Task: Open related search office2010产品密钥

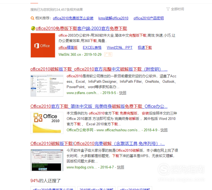Action: click(149, 18)
